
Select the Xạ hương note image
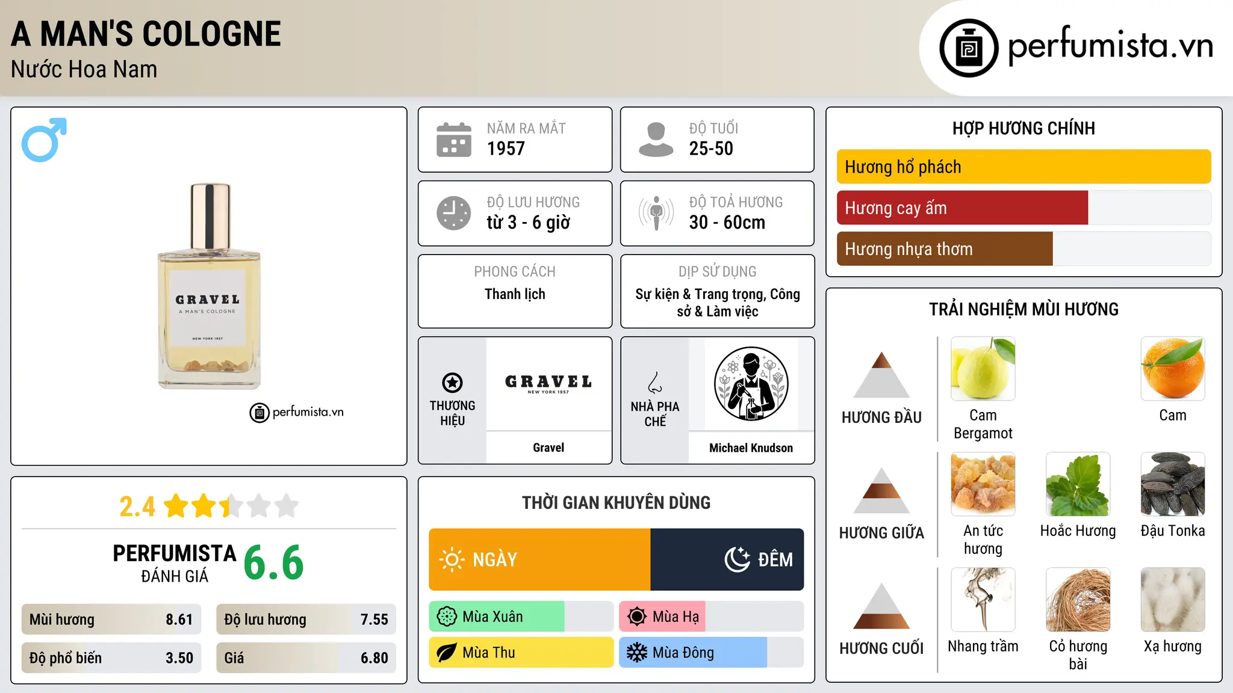click(x=1173, y=600)
